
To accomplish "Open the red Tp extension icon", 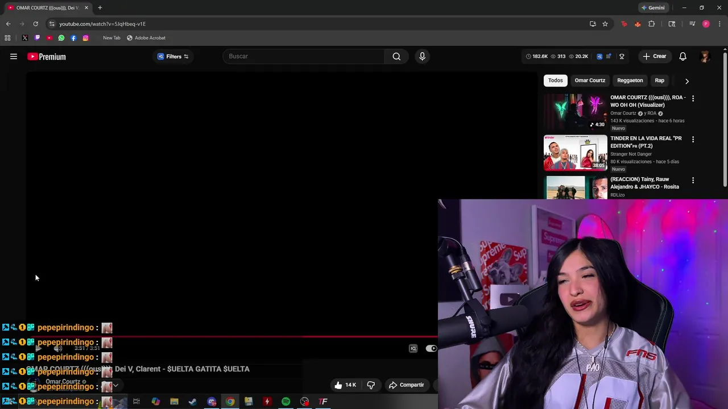I will [624, 24].
